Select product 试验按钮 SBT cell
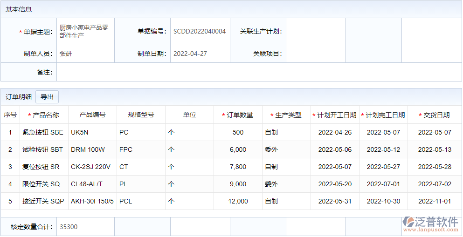Screen dimensions: 463x237 (x=44, y=150)
